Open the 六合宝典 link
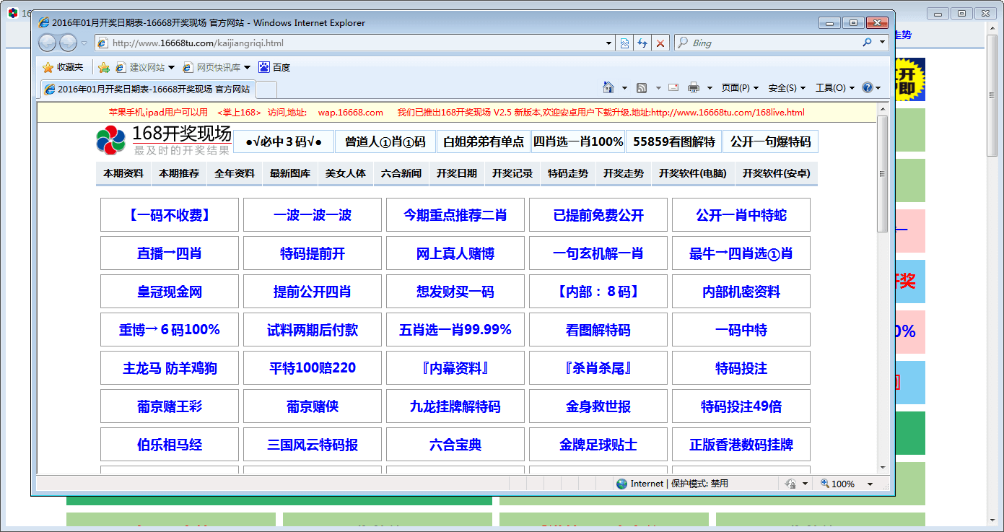The height and width of the screenshot is (532, 1004). [455, 445]
